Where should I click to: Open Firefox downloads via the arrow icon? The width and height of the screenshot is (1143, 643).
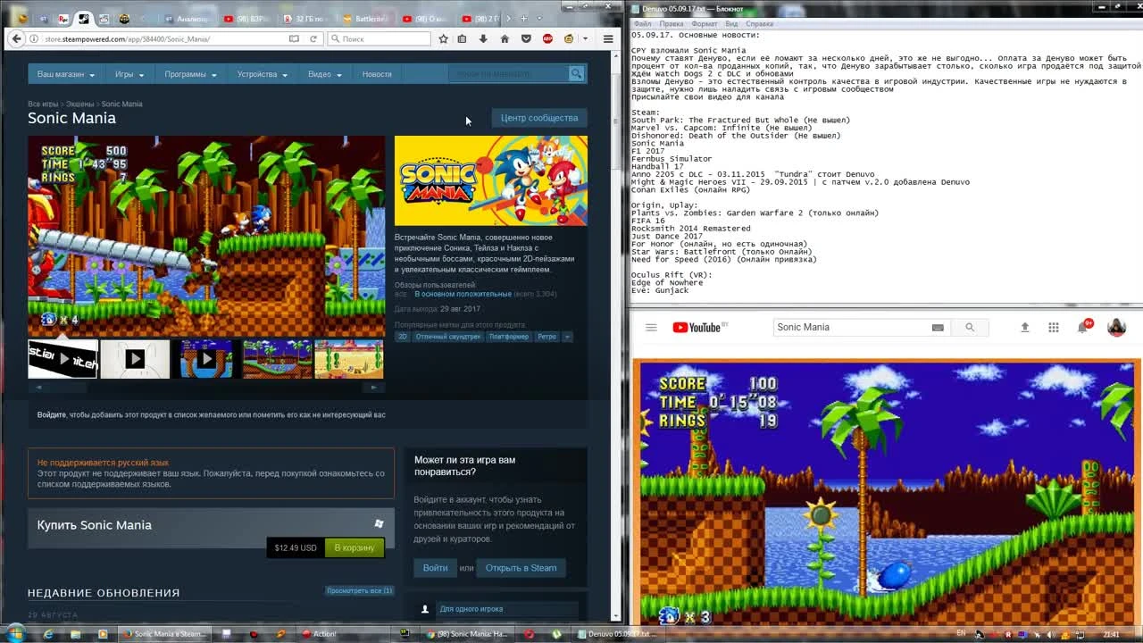coord(482,39)
